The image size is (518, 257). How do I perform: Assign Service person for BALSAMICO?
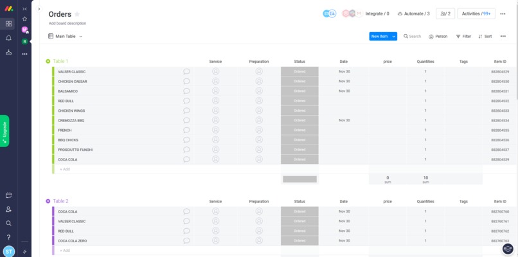[x=215, y=91]
